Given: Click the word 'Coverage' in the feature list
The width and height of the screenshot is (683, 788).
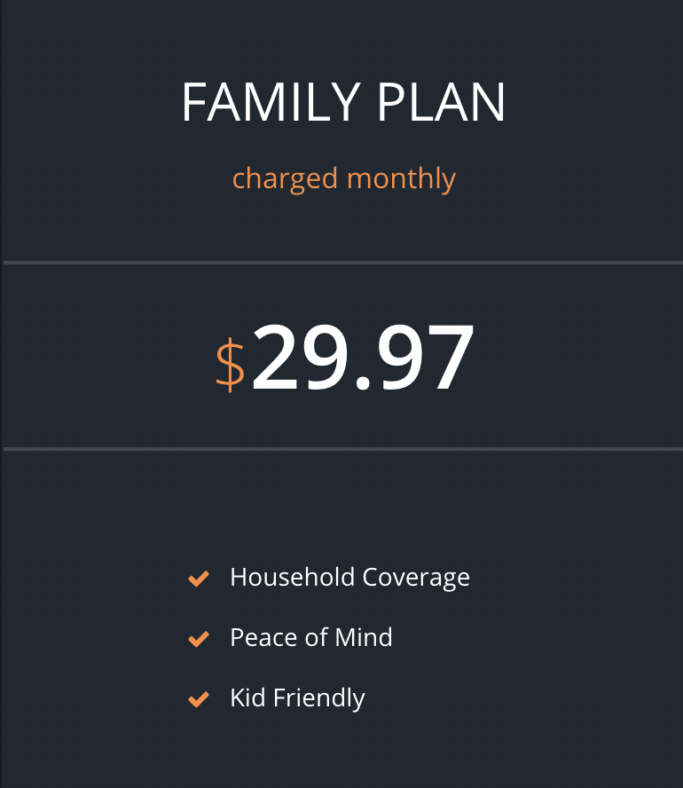Looking at the screenshot, I should pyautogui.click(x=416, y=578).
